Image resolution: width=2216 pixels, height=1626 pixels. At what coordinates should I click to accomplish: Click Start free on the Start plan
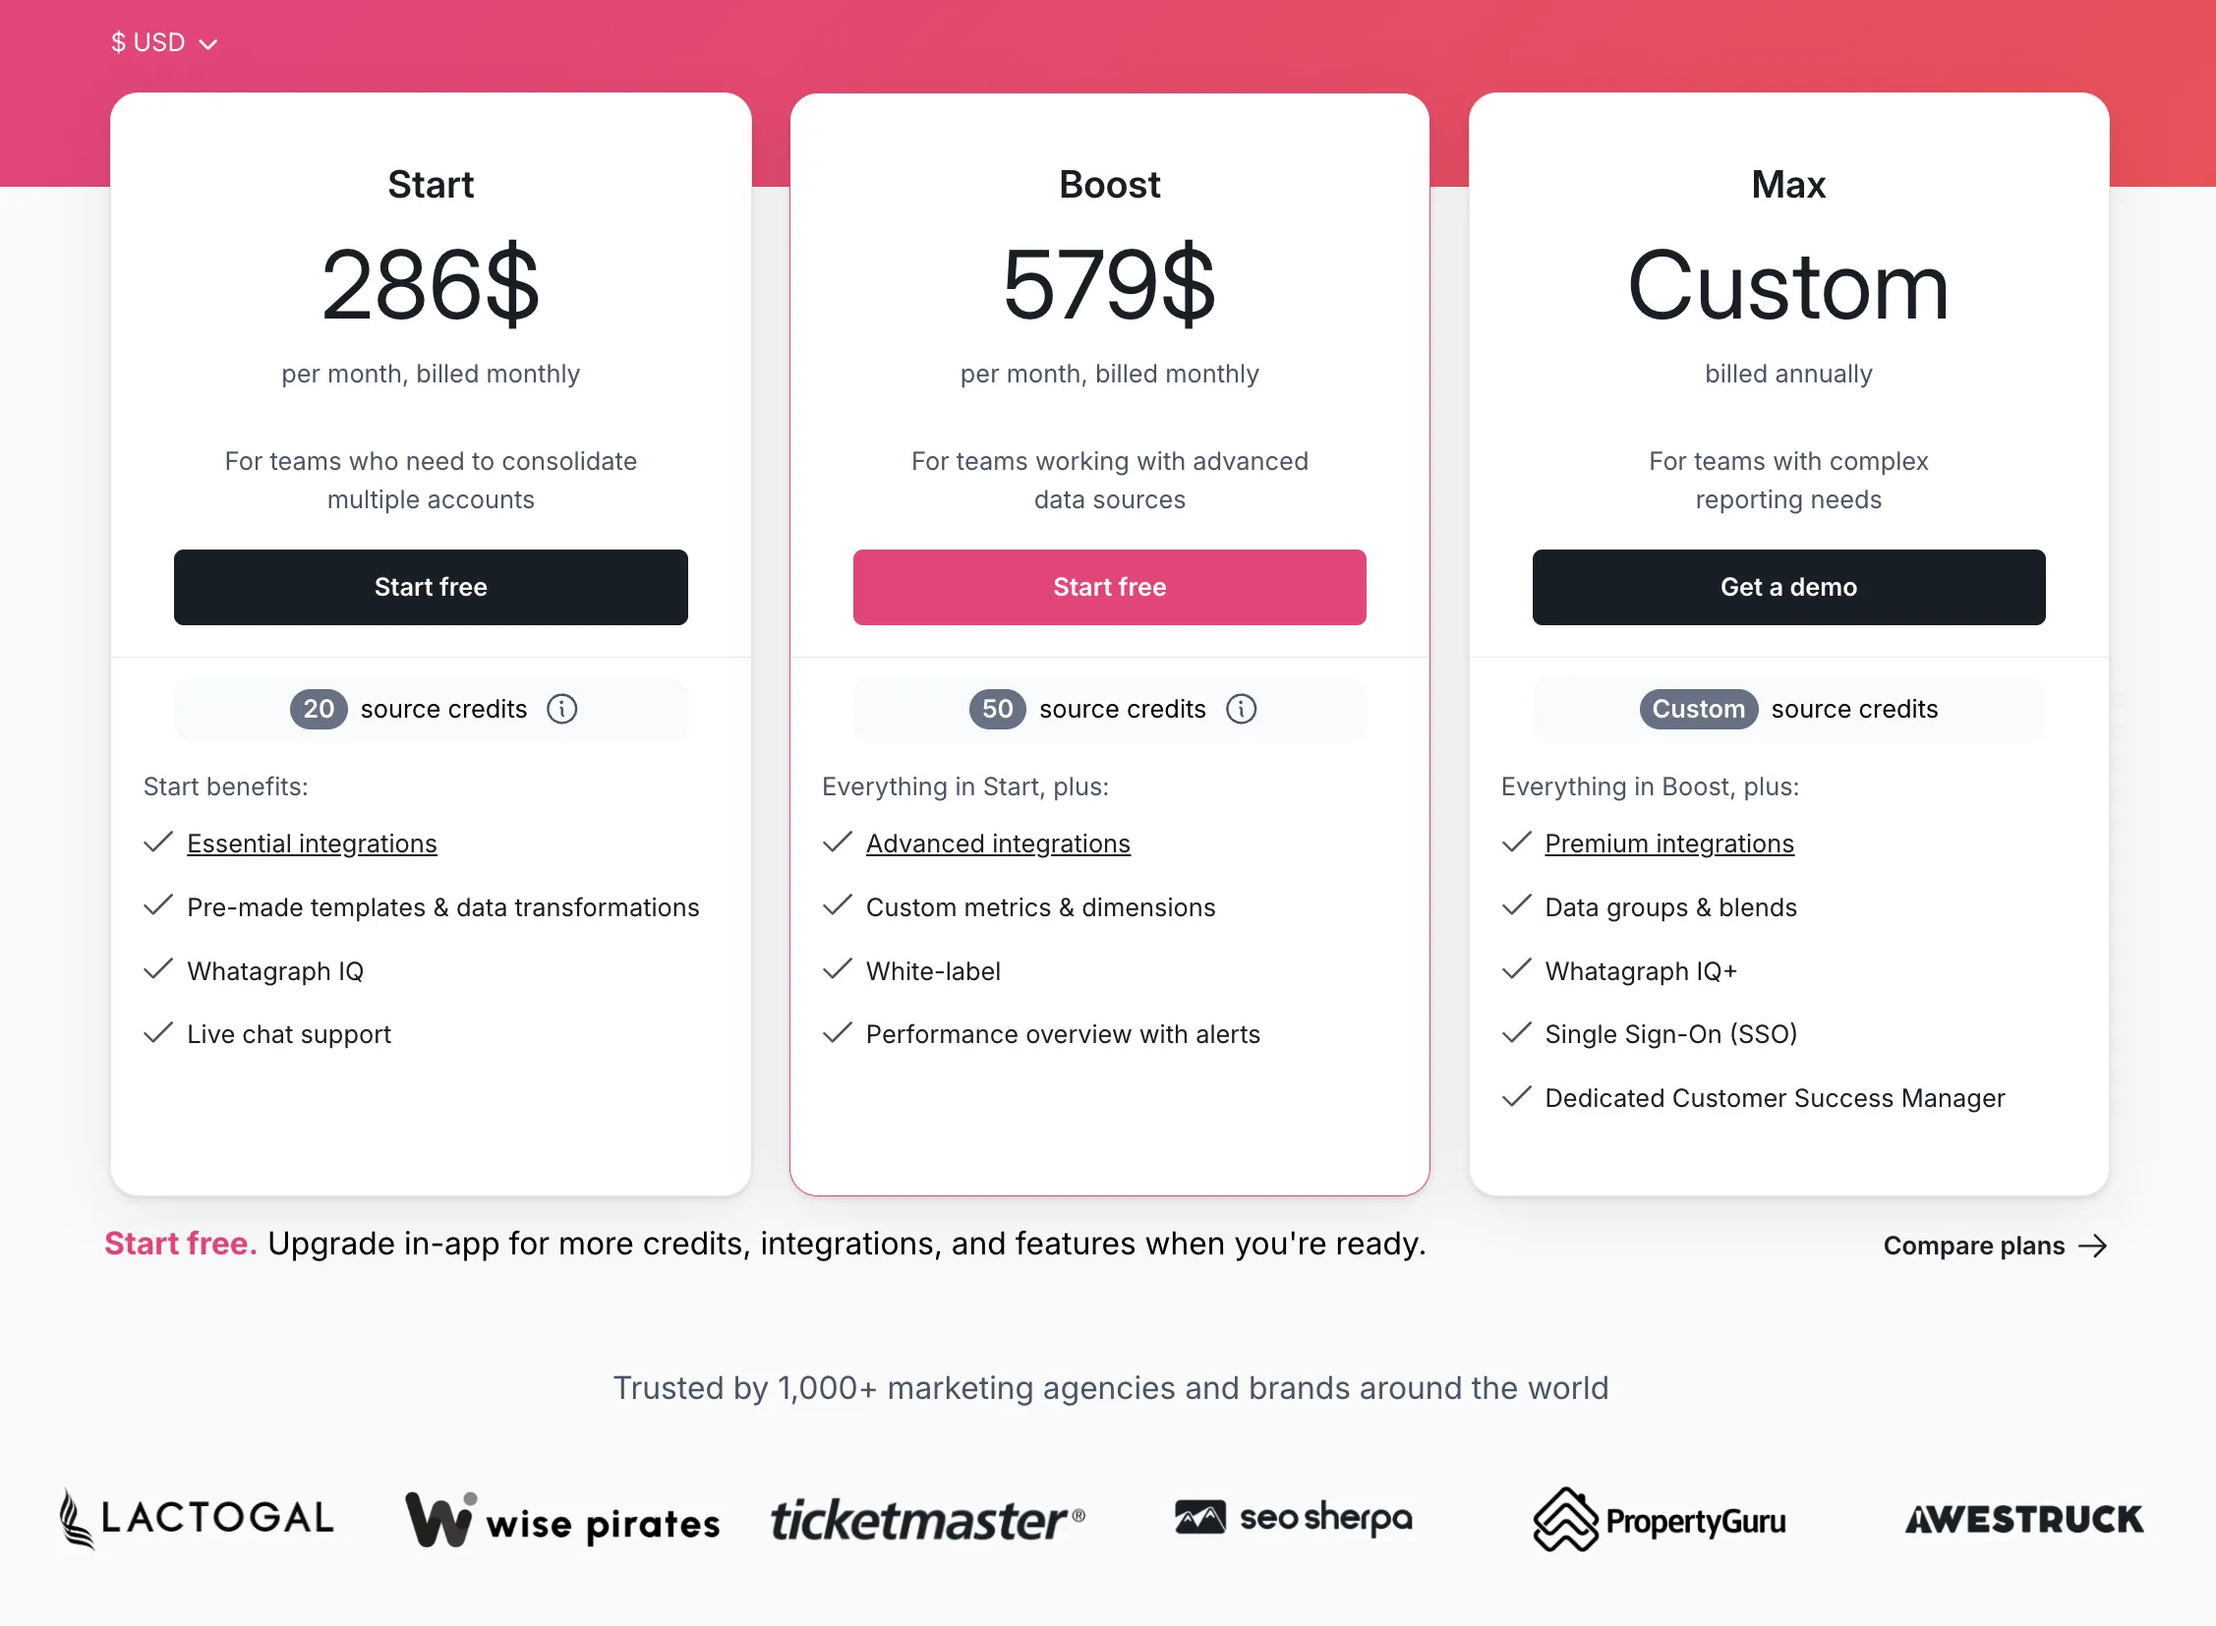pos(431,587)
